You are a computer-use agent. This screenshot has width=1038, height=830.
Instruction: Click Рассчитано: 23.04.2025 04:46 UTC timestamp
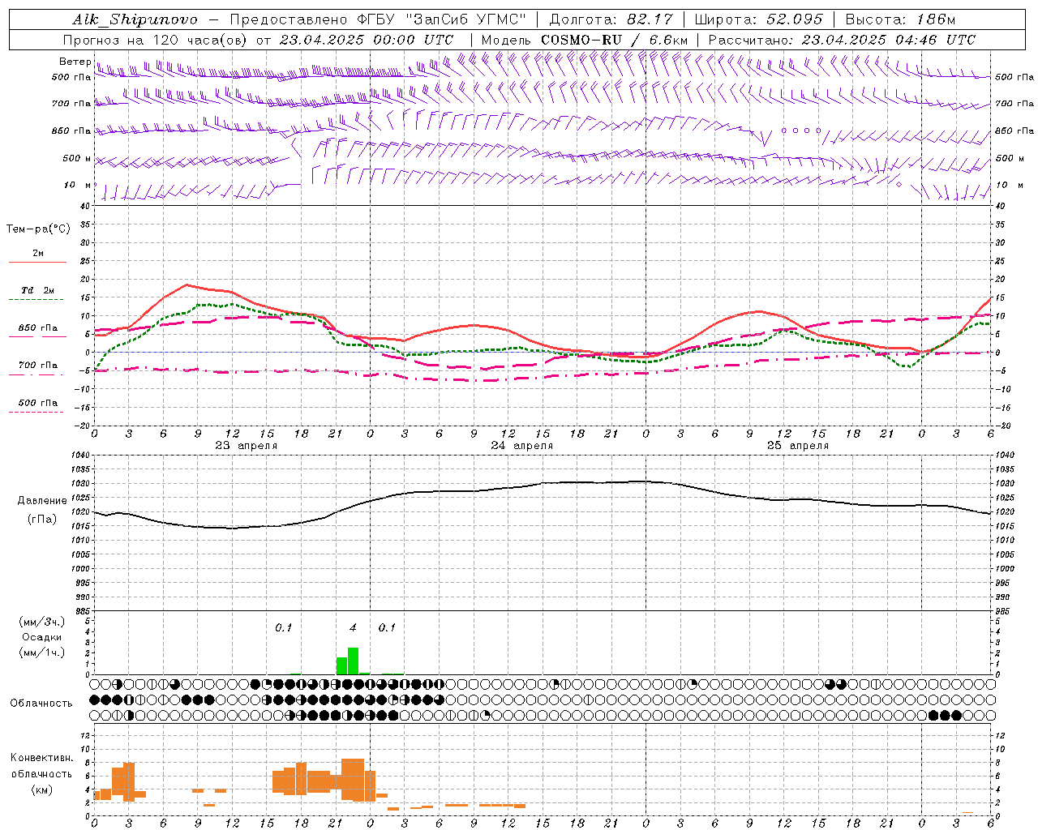pos(842,40)
